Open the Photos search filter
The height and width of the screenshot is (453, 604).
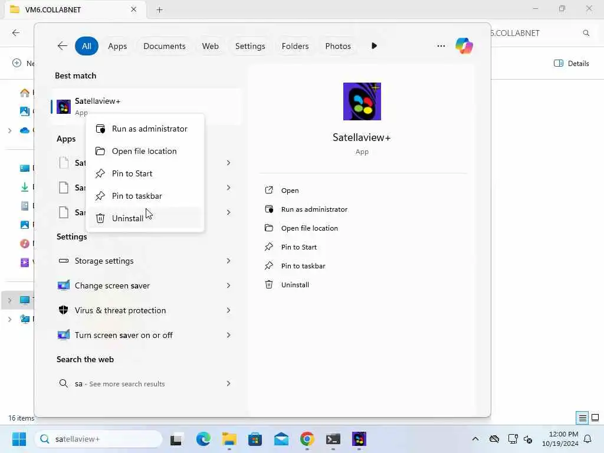(338, 46)
